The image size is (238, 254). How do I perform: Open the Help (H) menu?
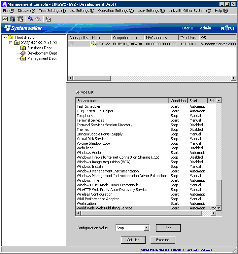[221, 11]
